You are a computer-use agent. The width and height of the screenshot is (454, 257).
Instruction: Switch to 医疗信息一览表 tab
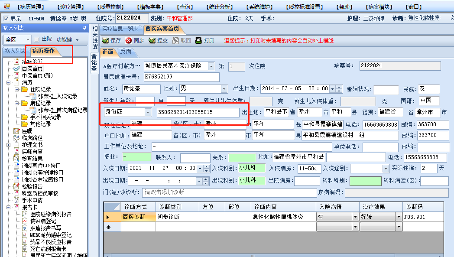coord(120,29)
